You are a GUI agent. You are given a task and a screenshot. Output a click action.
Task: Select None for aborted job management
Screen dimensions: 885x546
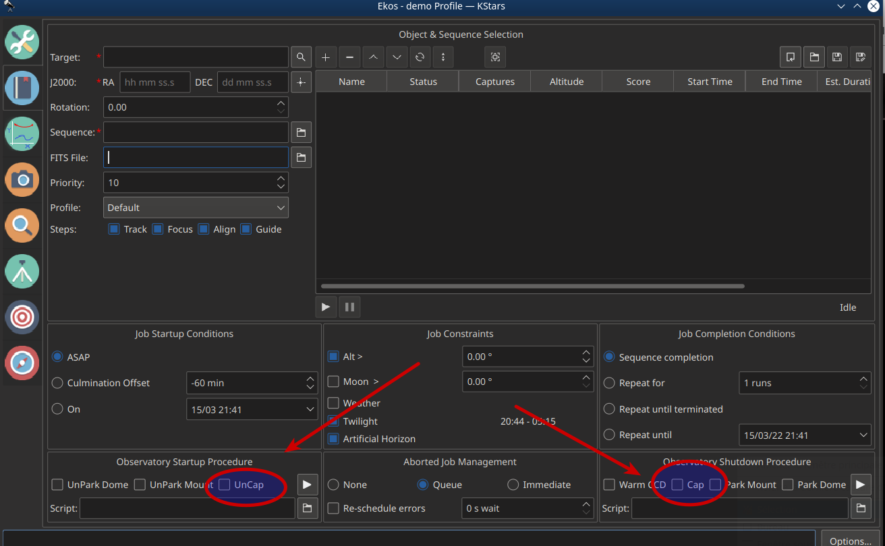[333, 485]
